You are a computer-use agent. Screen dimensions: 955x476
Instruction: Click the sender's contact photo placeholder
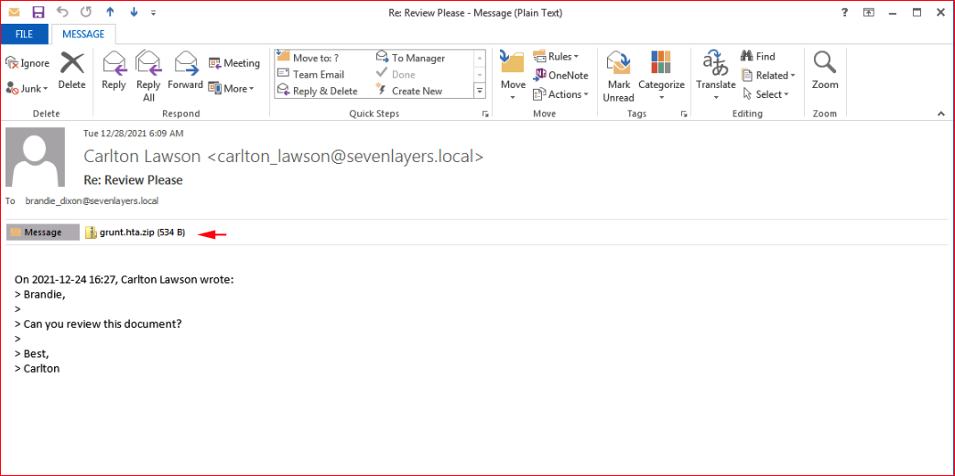[x=36, y=157]
